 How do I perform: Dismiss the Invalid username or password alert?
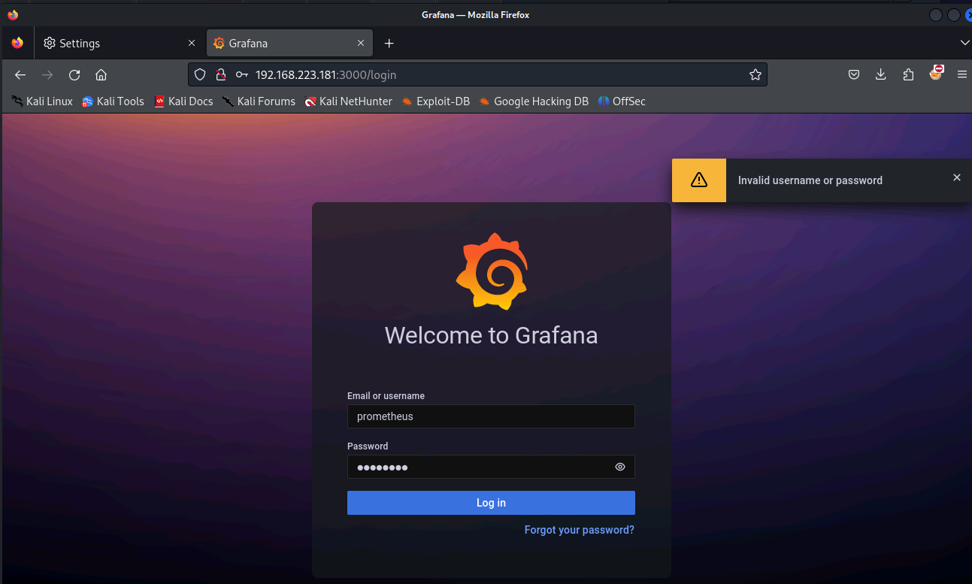(957, 177)
